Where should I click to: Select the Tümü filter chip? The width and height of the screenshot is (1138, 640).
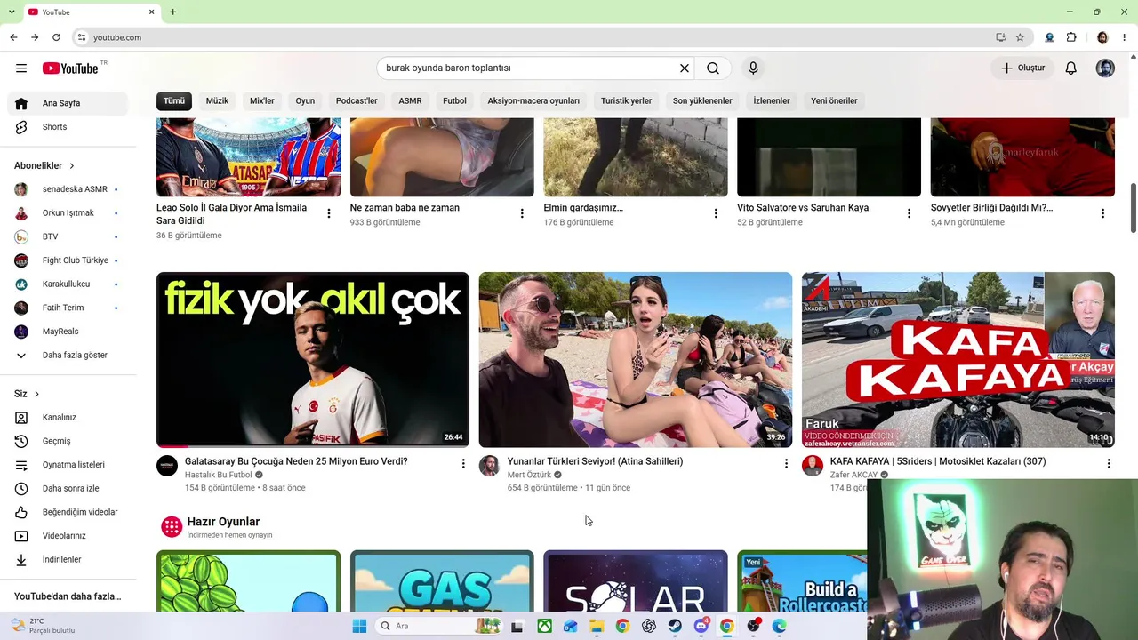pyautogui.click(x=174, y=100)
